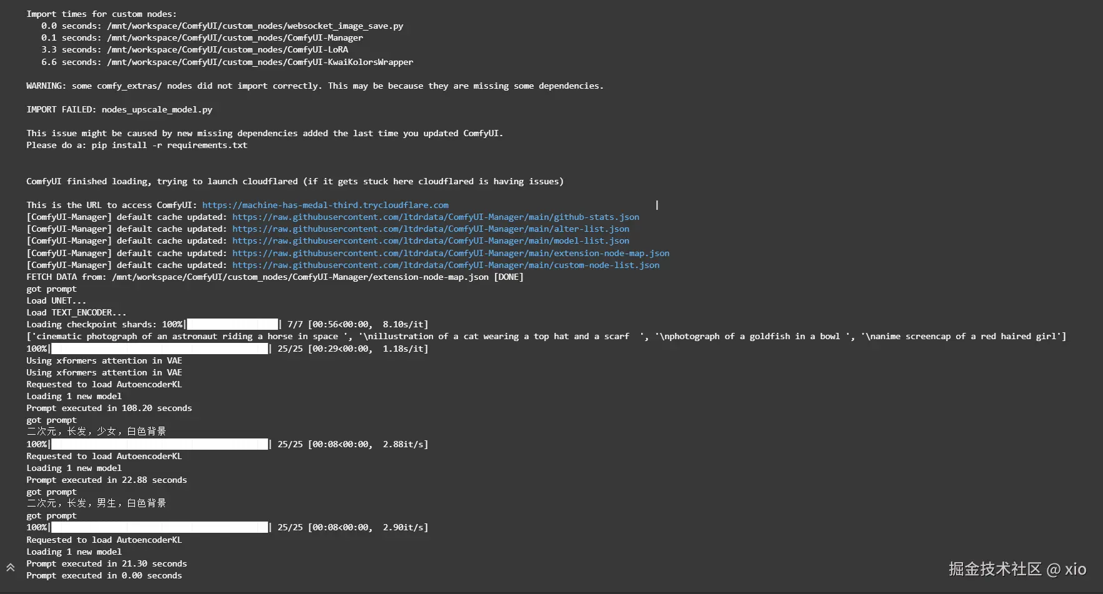
Task: Open the github-stats.json link
Action: click(436, 217)
